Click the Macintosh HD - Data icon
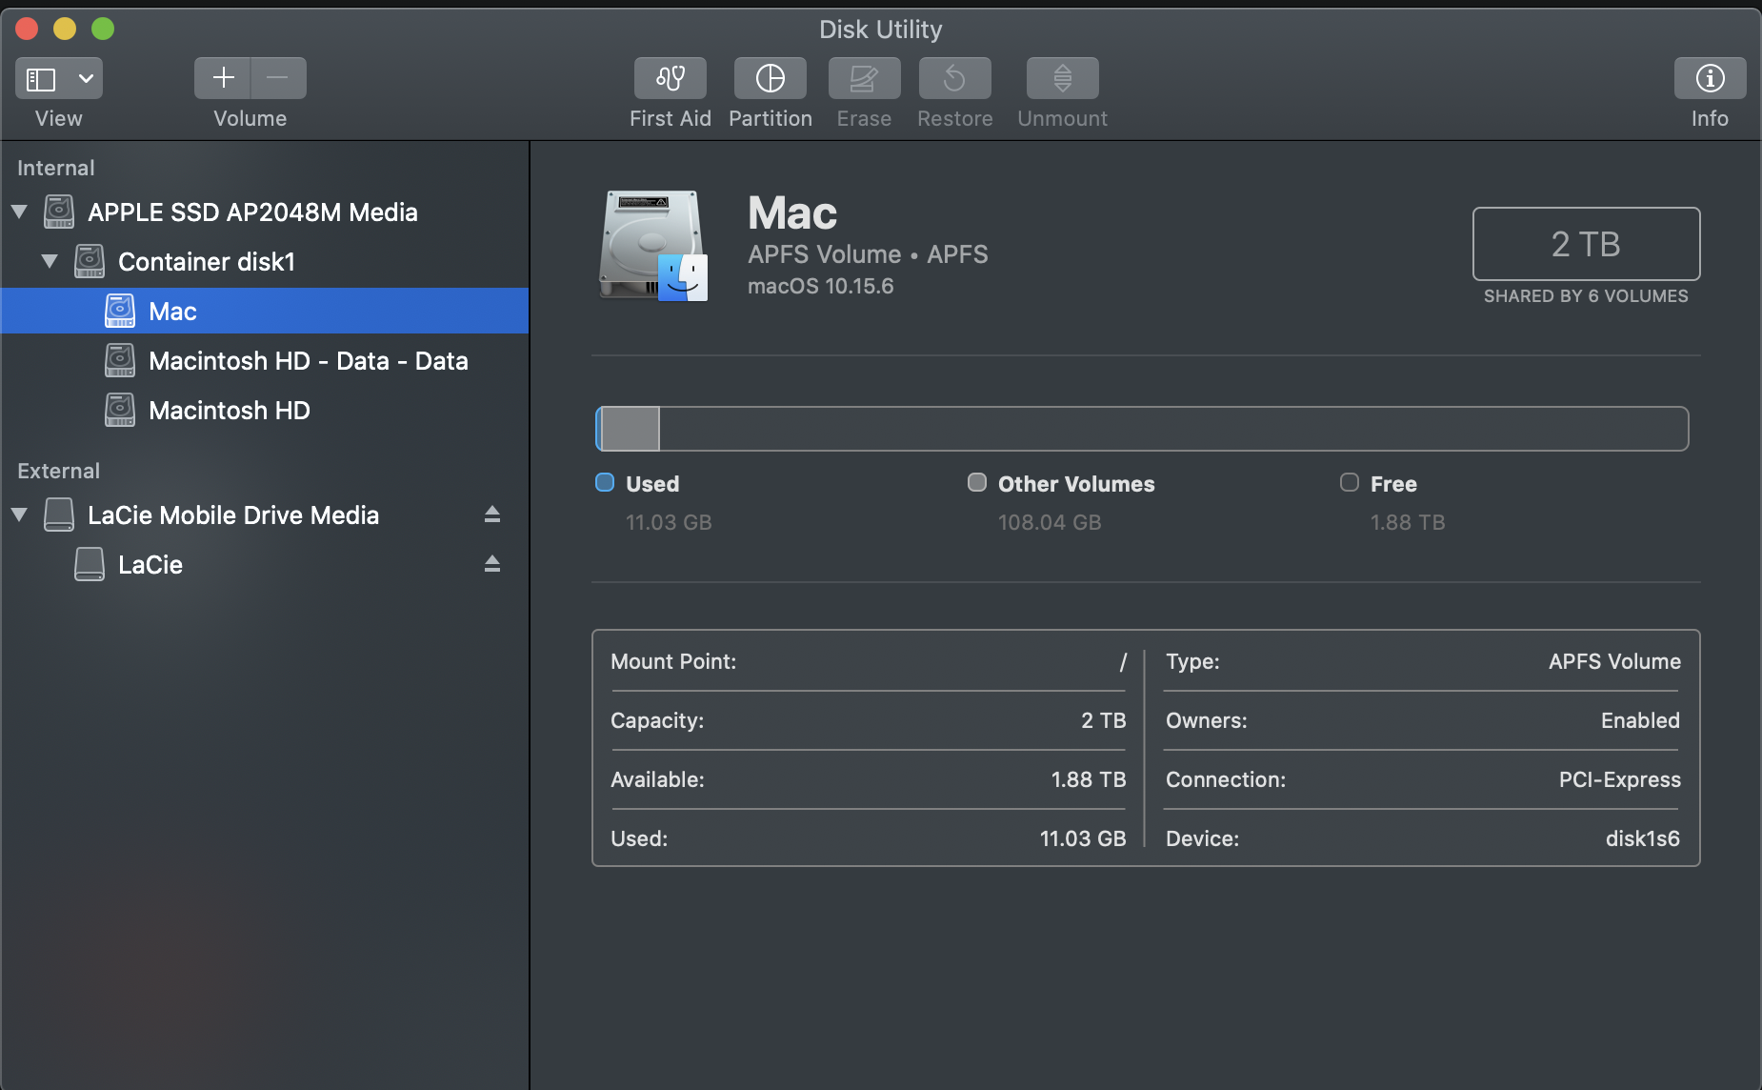 (120, 360)
